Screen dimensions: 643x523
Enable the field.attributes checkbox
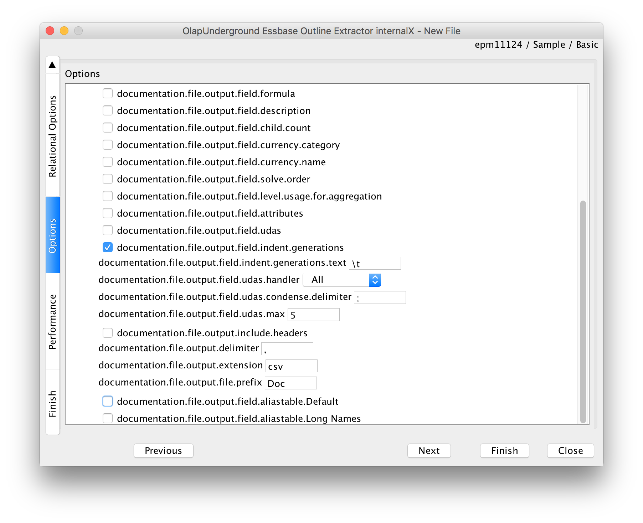point(108,213)
